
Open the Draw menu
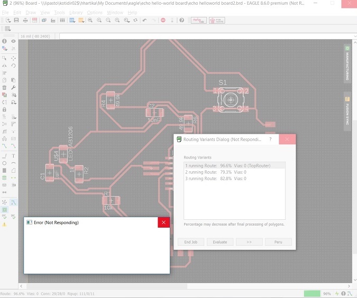31,13
